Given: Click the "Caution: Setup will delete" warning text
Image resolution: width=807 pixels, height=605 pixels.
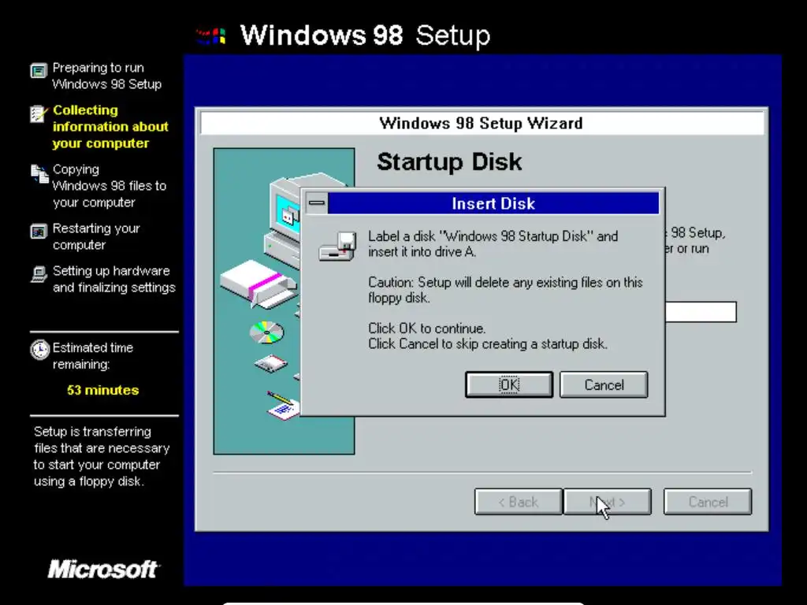Looking at the screenshot, I should pyautogui.click(x=505, y=290).
